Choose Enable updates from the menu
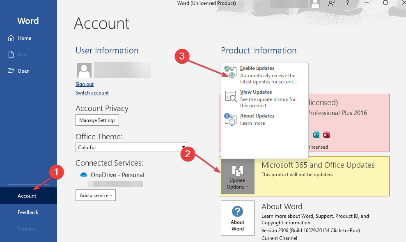The image size is (406, 242). (265, 75)
